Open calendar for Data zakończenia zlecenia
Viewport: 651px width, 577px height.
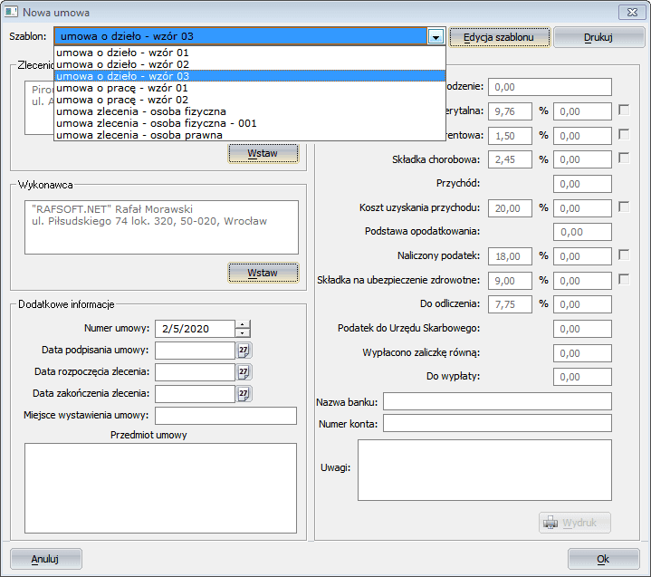click(244, 393)
